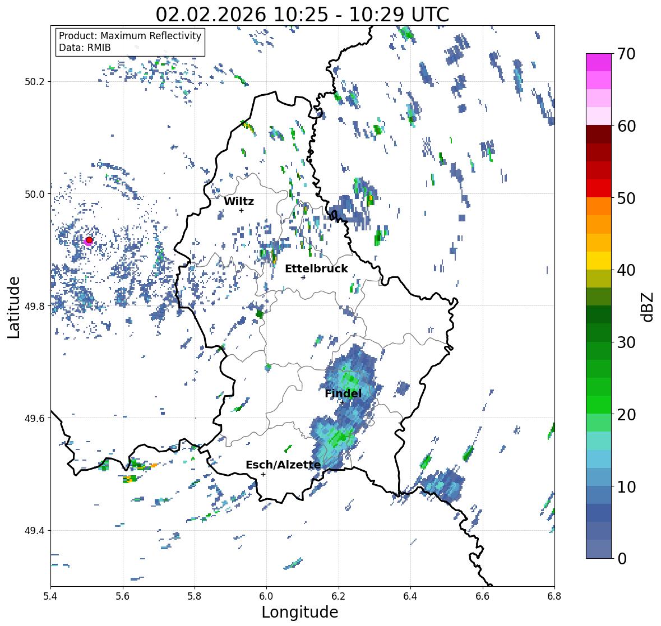Click the longitude tick label 6.8
Image resolution: width=661 pixels, height=626 pixels.
click(x=554, y=596)
